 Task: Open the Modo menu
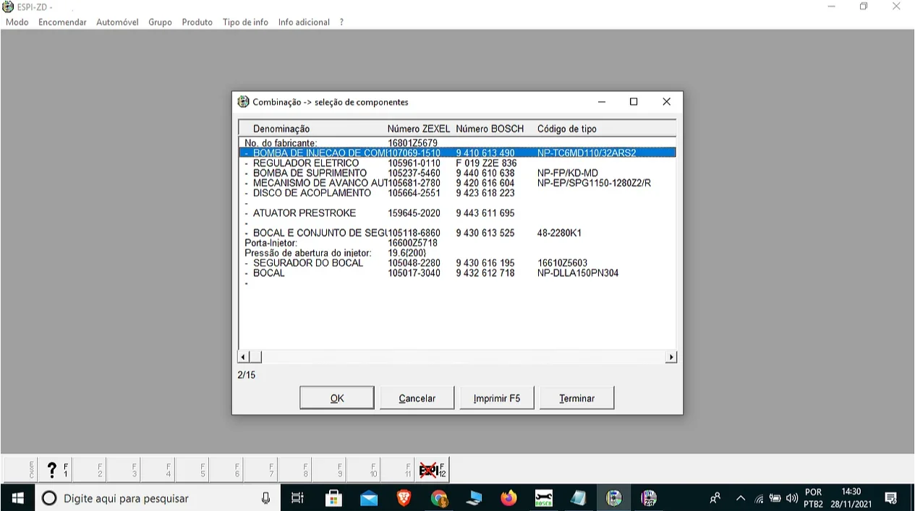click(17, 22)
